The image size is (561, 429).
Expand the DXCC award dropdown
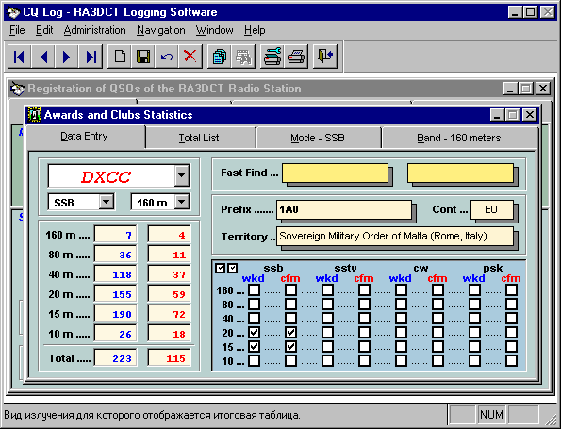(182, 175)
